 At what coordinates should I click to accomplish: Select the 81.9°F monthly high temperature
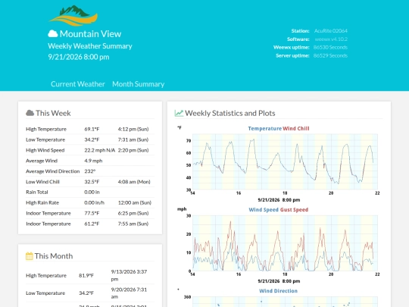(86, 275)
